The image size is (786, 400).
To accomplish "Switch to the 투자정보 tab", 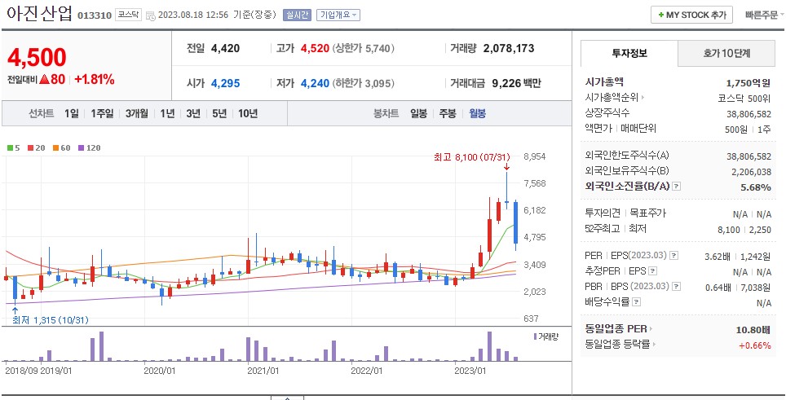I will tap(629, 53).
